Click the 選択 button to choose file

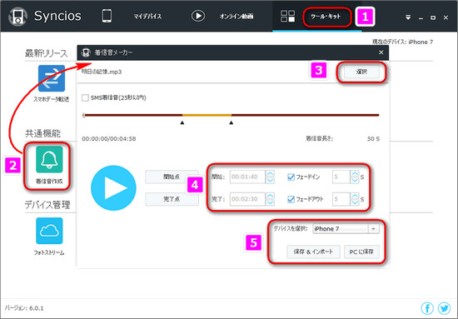point(361,72)
